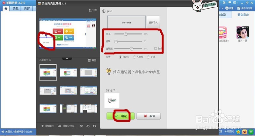Open the home tab in 美图秀秀 main window

6,9
